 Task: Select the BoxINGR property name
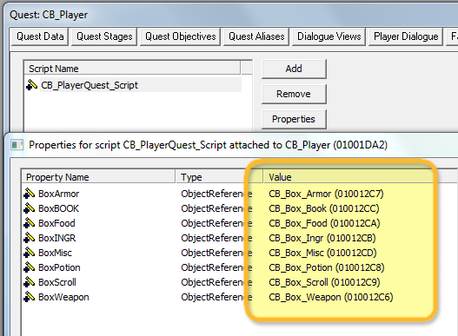pyautogui.click(x=57, y=238)
